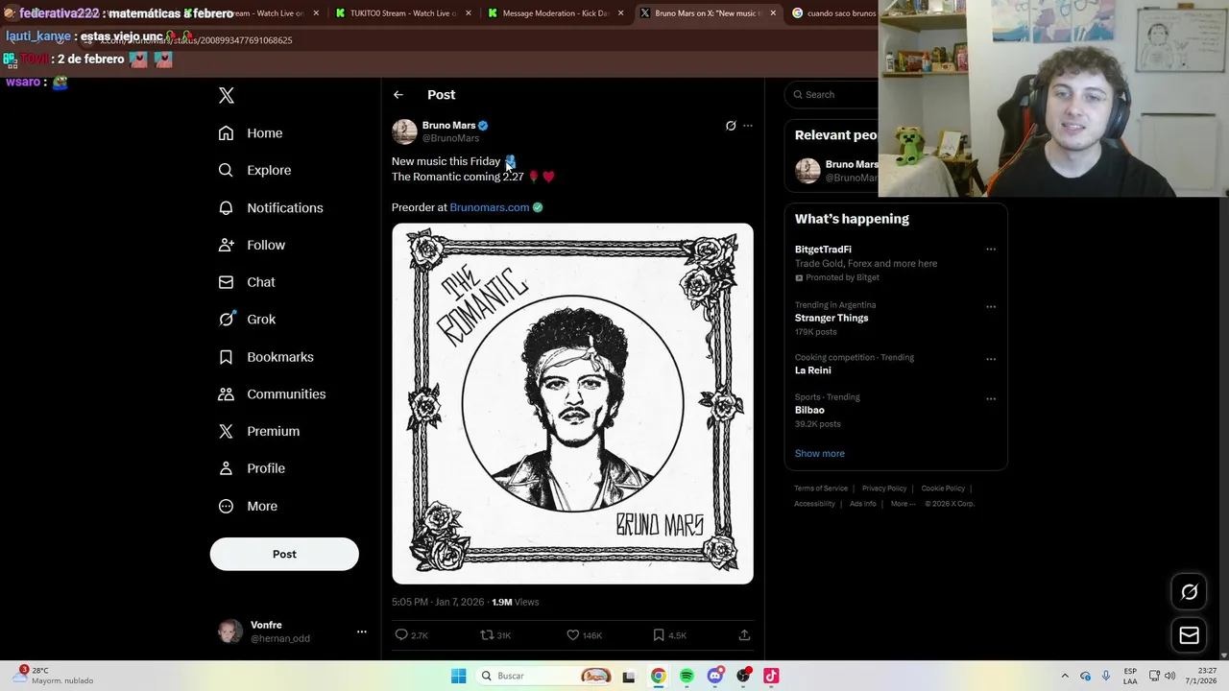Viewport: 1229px width, 691px height.
Task: Close the Bruno Mars on X tab
Action: pyautogui.click(x=773, y=13)
